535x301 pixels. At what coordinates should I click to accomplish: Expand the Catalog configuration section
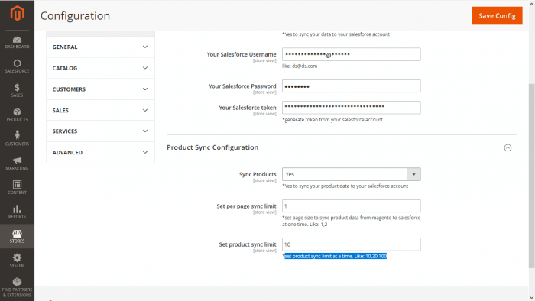pyautogui.click(x=100, y=68)
